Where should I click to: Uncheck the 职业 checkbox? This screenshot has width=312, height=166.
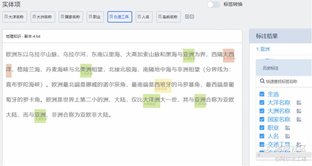pos(262,128)
